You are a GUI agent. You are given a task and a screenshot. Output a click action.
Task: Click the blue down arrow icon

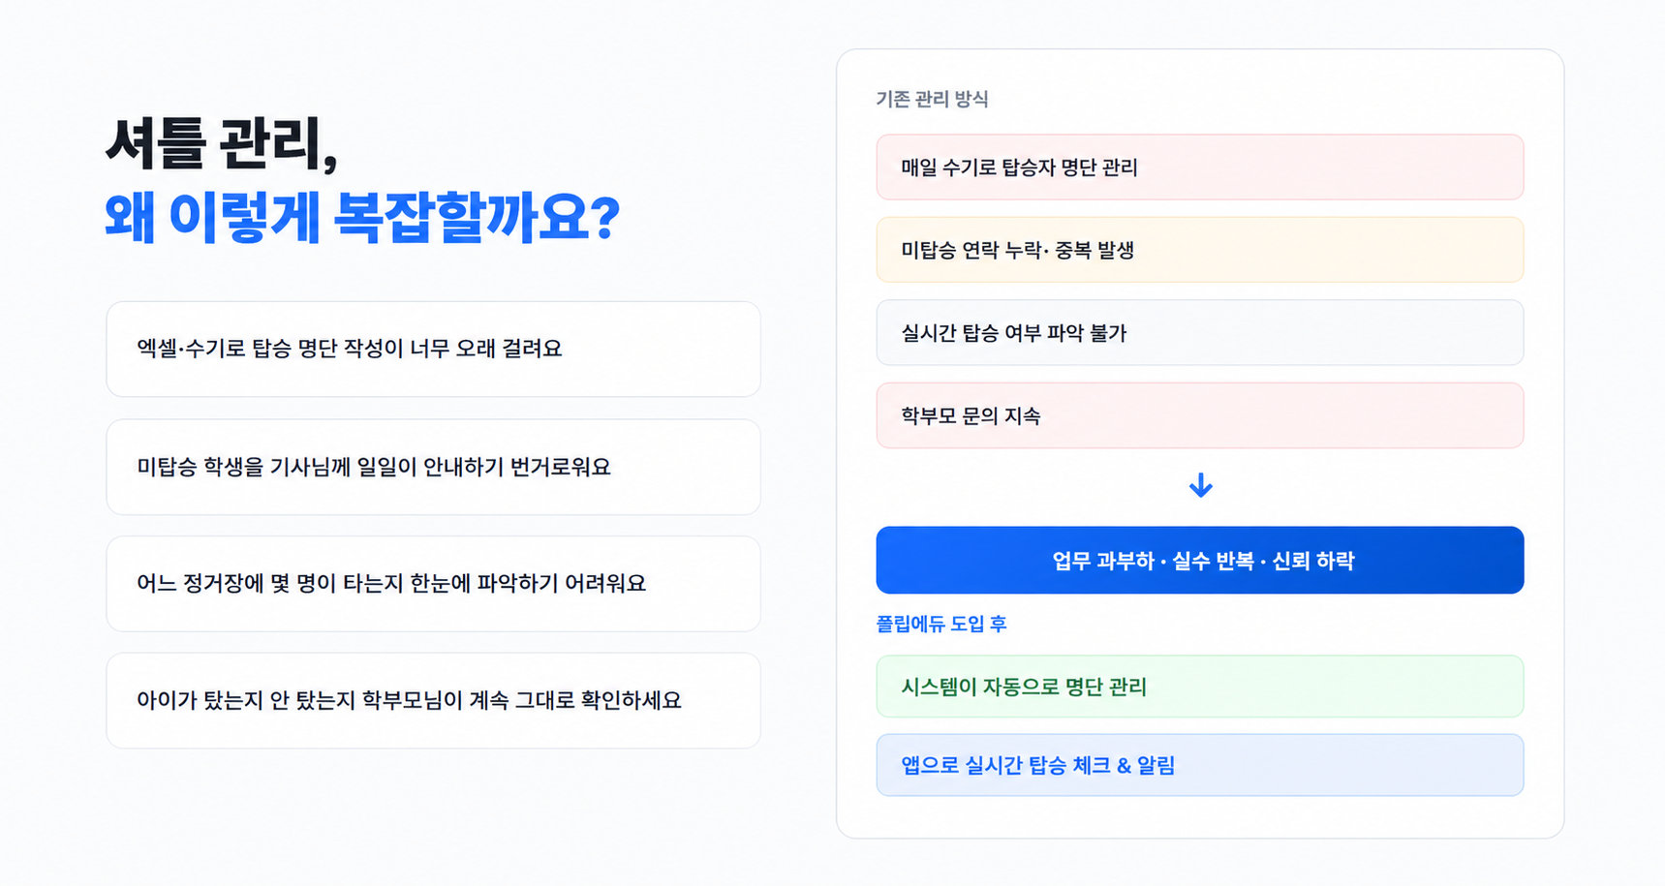point(1200,485)
